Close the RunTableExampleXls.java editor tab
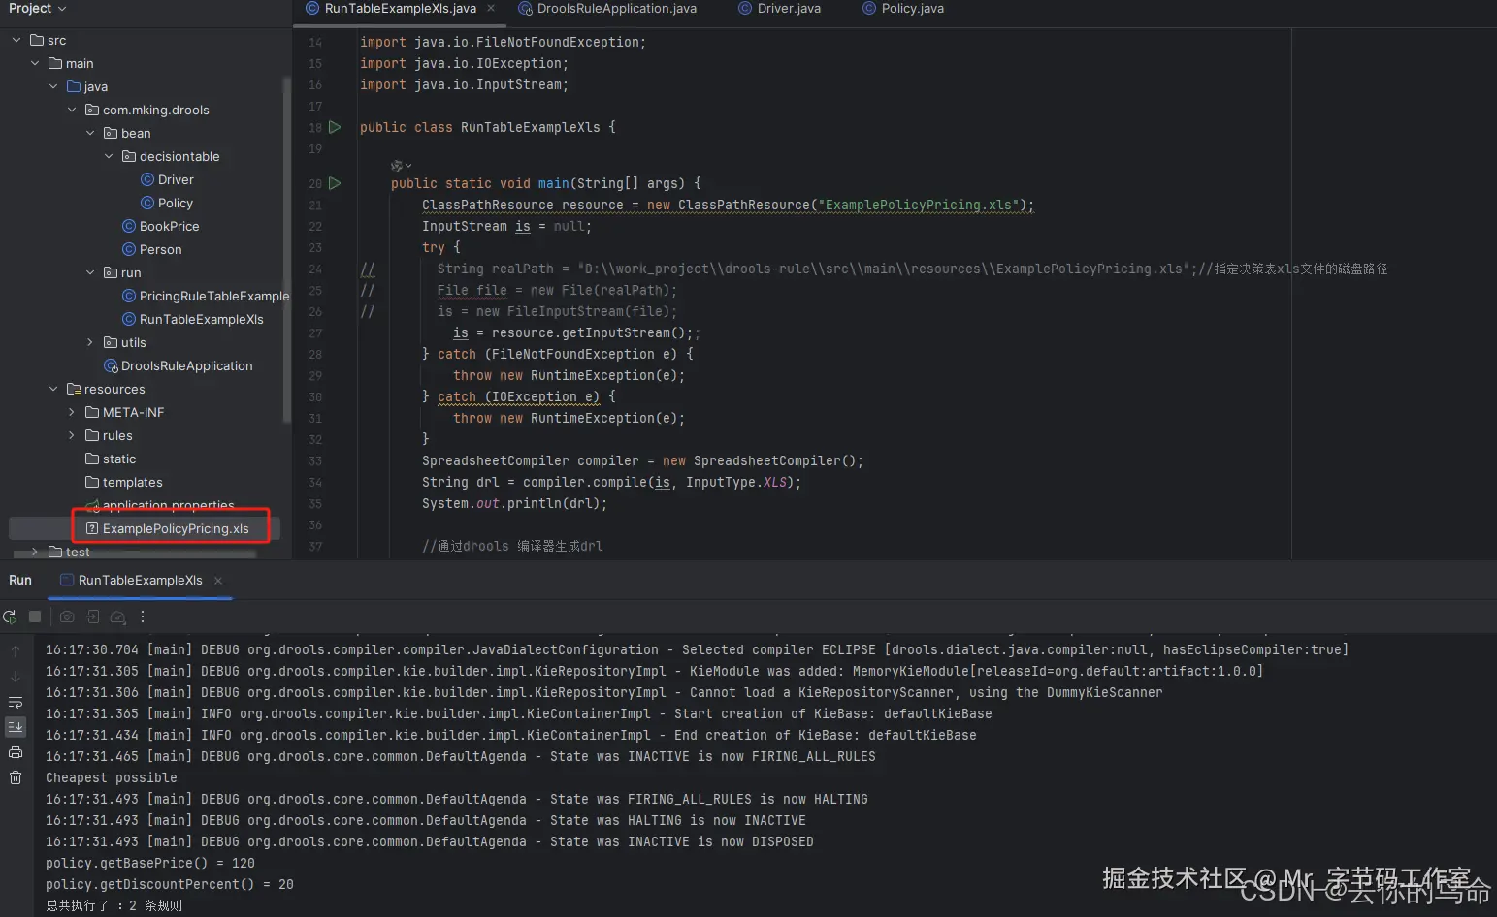Viewport: 1497px width, 917px height. tap(491, 8)
